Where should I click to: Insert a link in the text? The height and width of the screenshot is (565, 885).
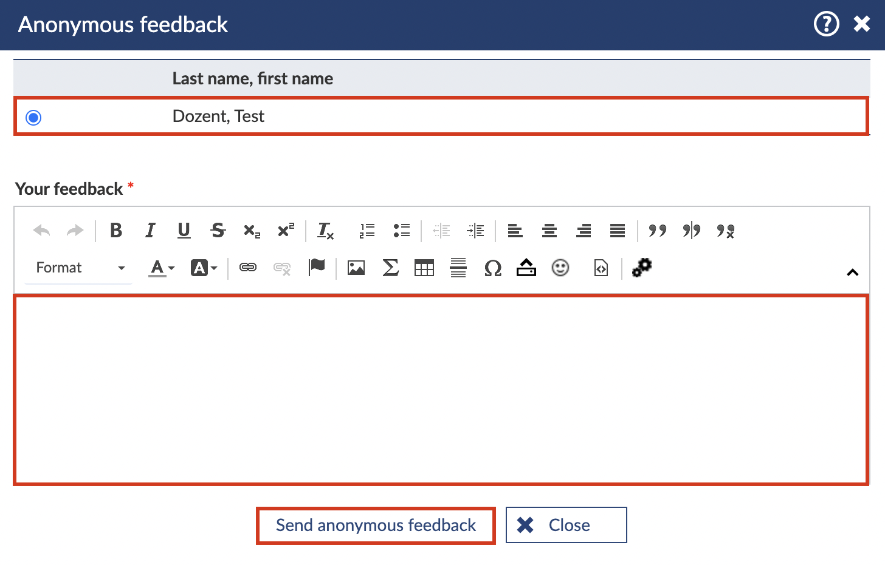[248, 268]
